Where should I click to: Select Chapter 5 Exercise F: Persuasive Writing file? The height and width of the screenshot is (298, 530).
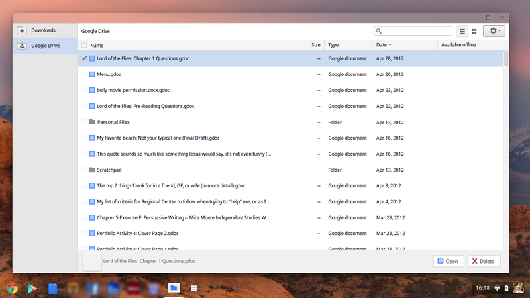pos(184,218)
